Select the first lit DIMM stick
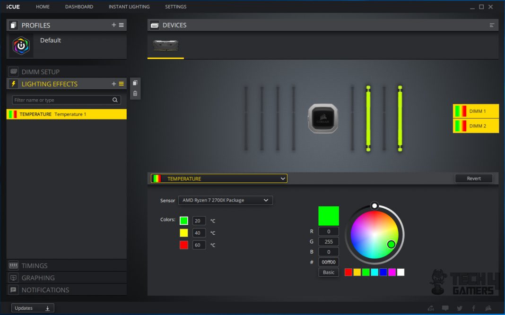 pyautogui.click(x=368, y=119)
